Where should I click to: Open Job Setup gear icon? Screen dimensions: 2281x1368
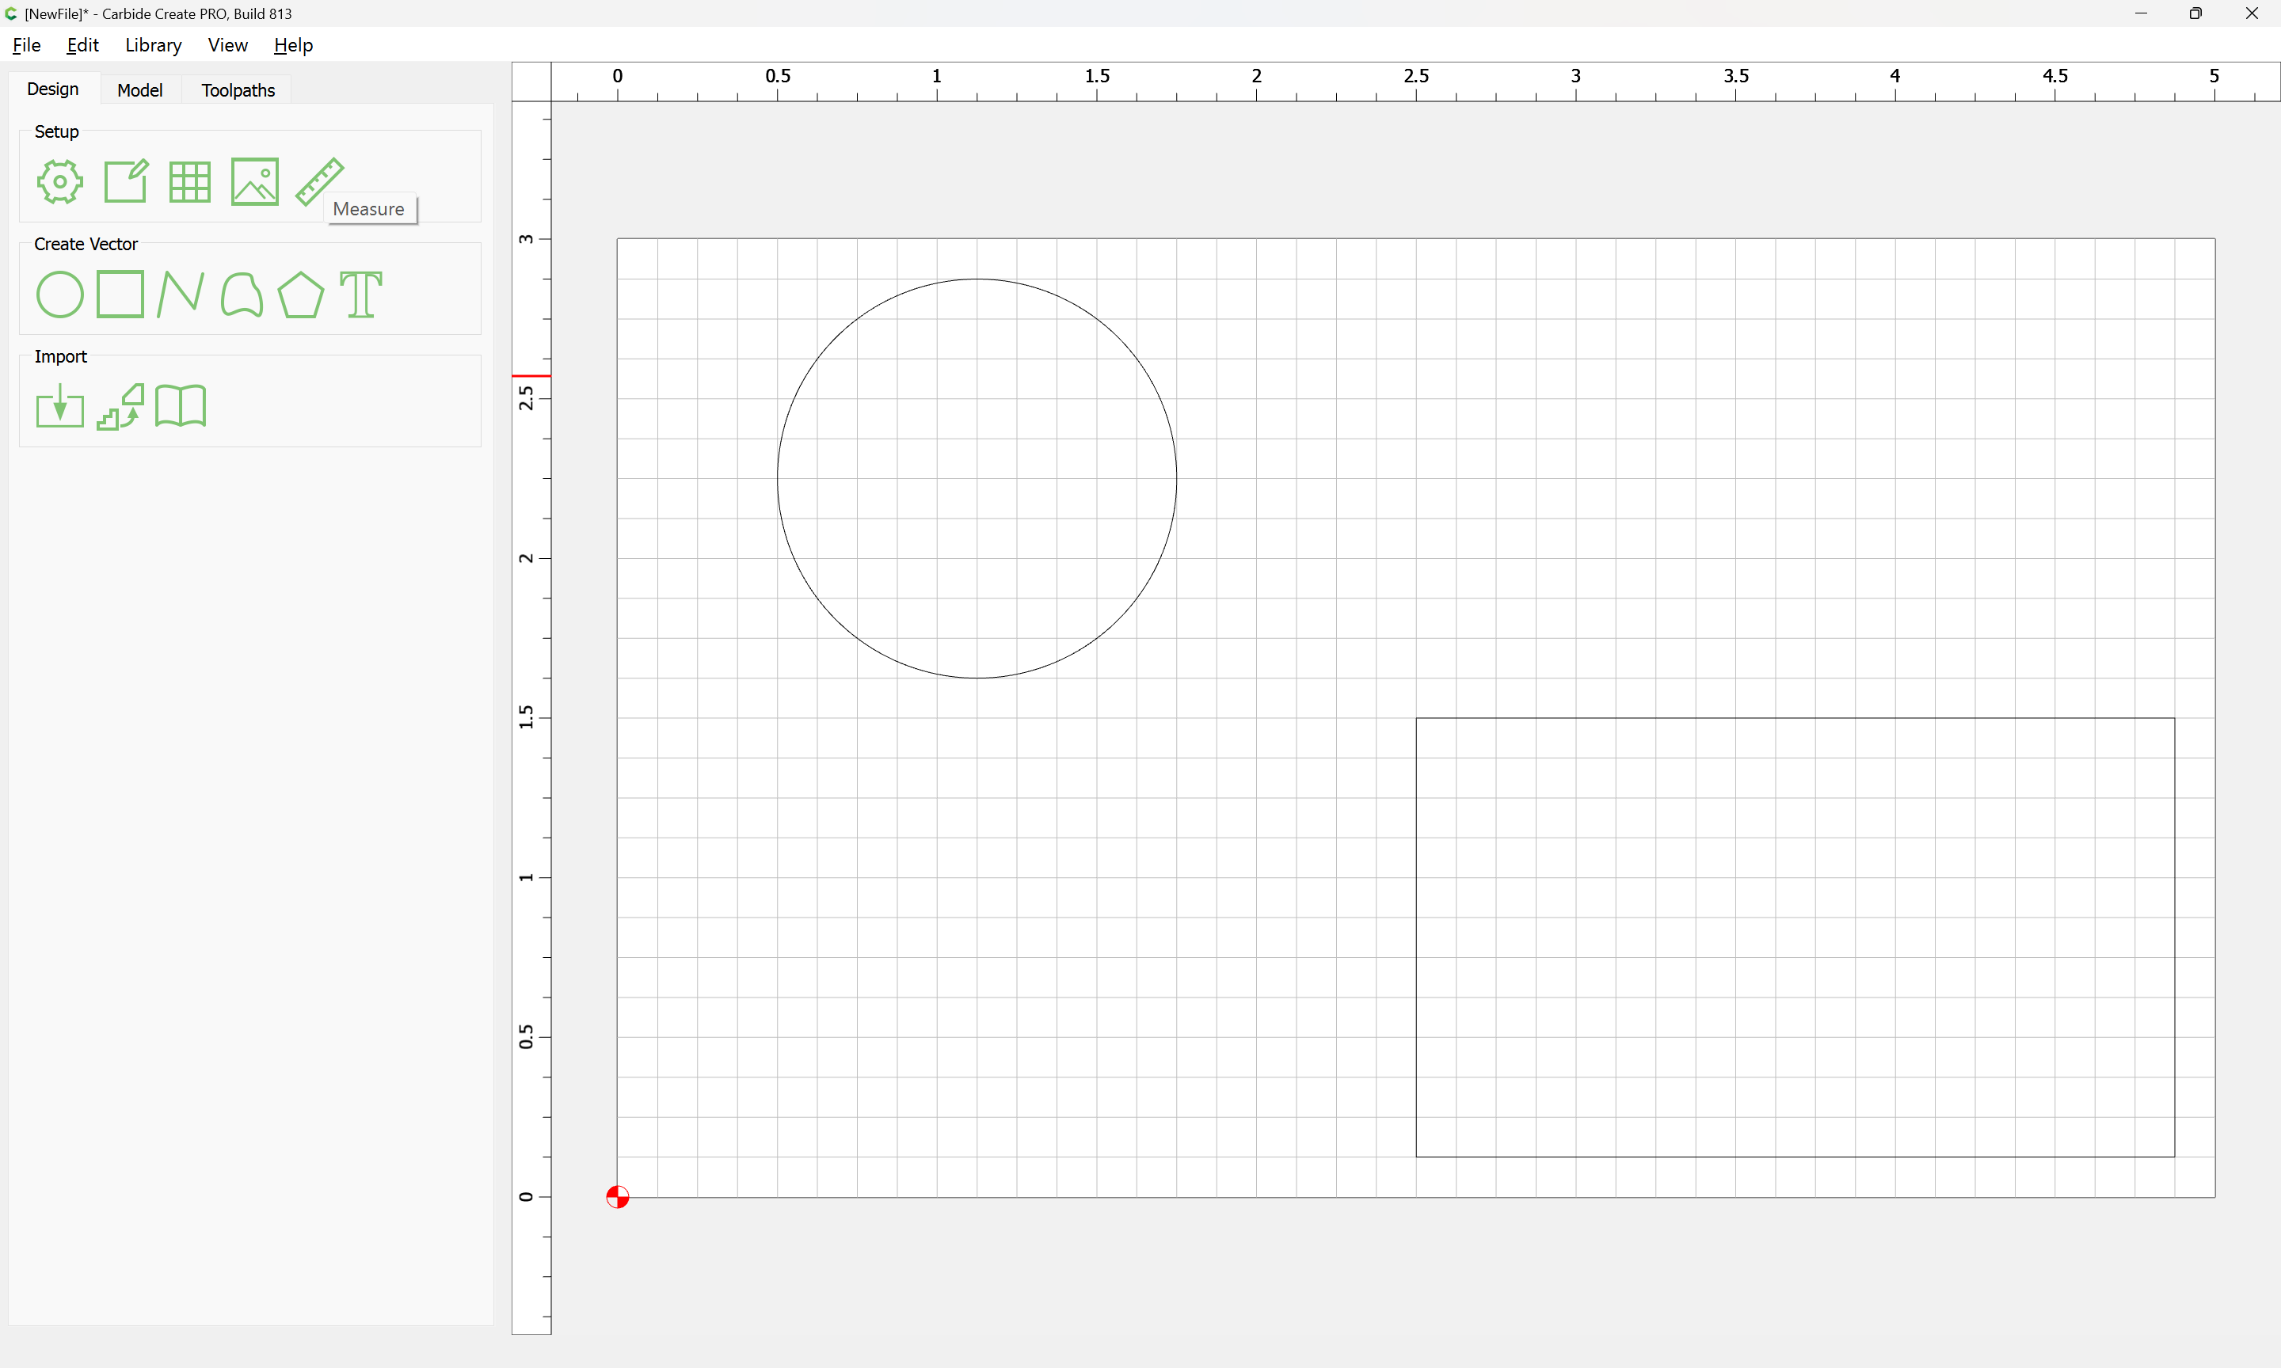pyautogui.click(x=60, y=181)
